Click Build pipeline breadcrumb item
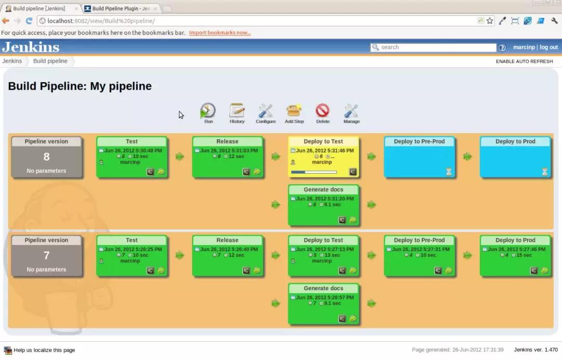This screenshot has height=361, width=562. coord(50,61)
